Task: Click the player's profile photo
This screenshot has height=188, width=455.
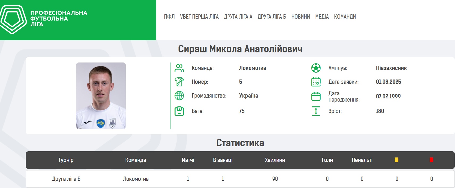Action: [x=101, y=96]
